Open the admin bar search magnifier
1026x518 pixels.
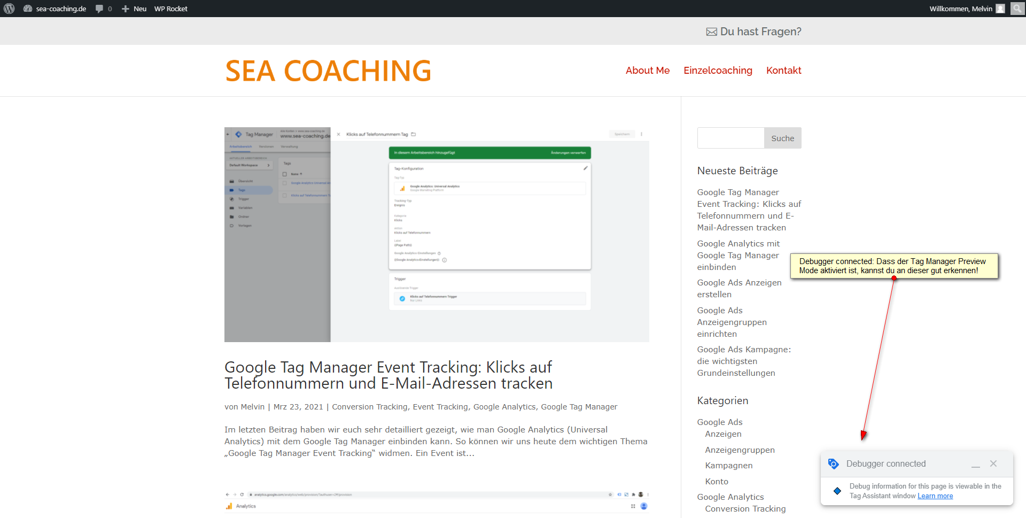pos(1017,9)
